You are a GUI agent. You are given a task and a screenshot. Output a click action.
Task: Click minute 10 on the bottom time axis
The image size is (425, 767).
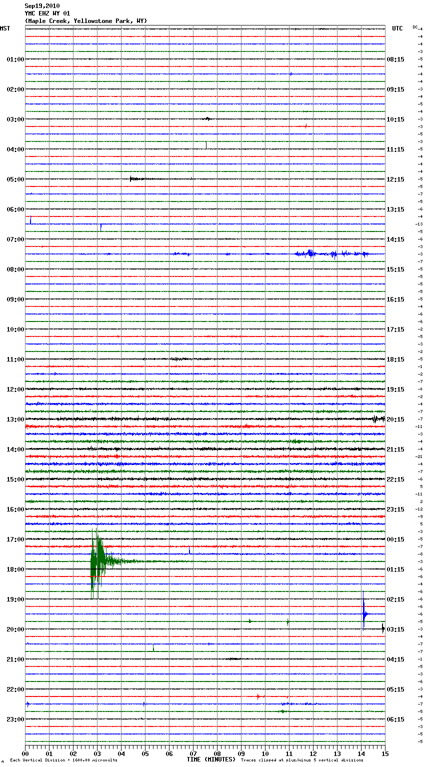tap(265, 753)
